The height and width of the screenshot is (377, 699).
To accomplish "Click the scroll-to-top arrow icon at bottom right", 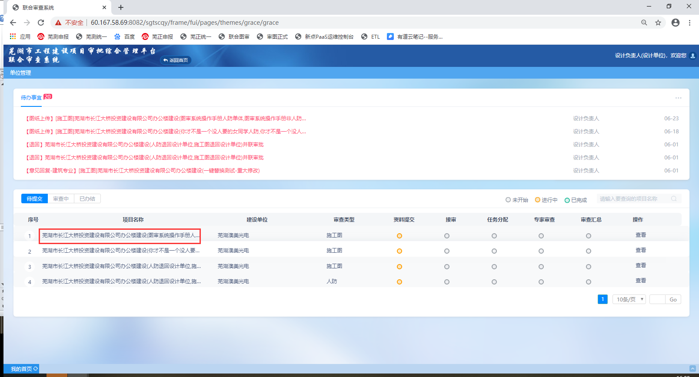I will pos(692,369).
